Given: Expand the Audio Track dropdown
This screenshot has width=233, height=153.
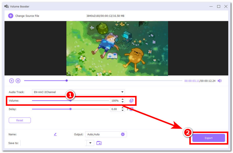Looking at the screenshot, I should (122, 92).
